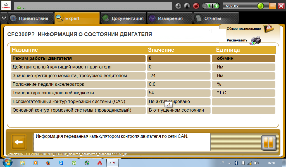Screen dimensions: 286x167
Task: Click the Единица column header
Action: pos(228,50)
